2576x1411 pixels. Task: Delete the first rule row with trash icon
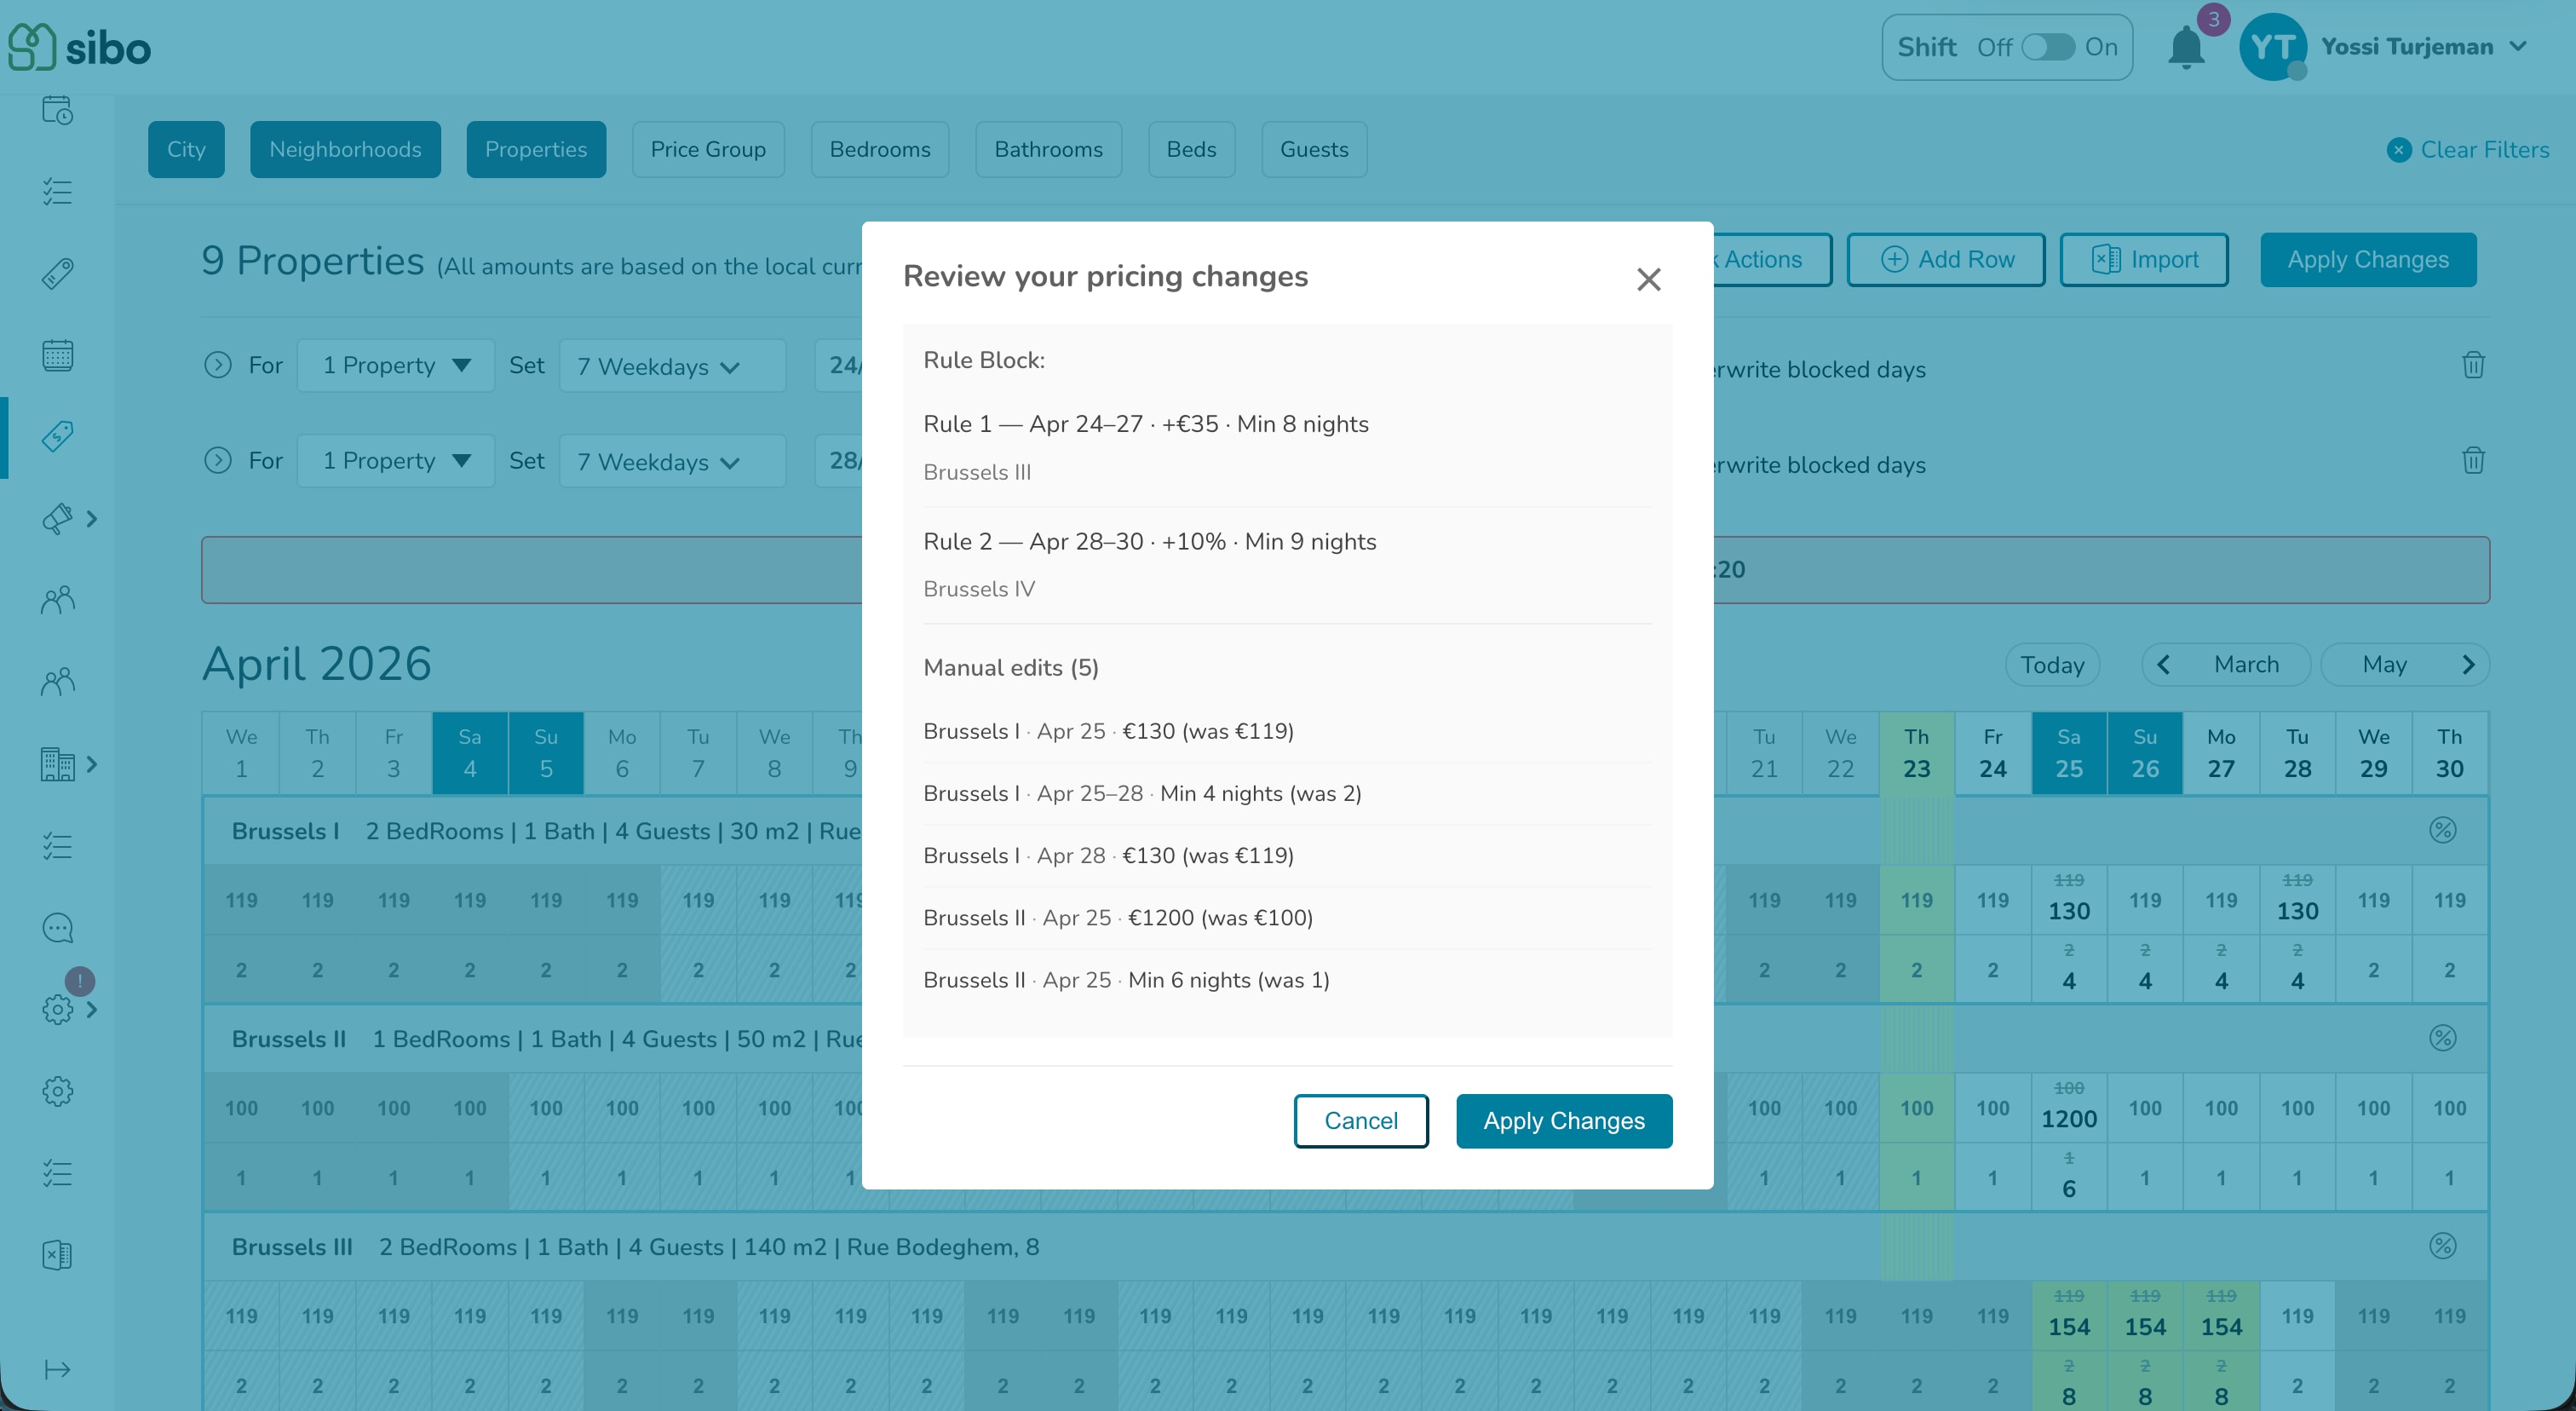pyautogui.click(x=2473, y=365)
